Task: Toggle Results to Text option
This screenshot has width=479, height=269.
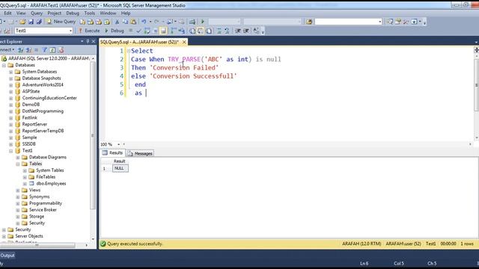Action: 192,31
